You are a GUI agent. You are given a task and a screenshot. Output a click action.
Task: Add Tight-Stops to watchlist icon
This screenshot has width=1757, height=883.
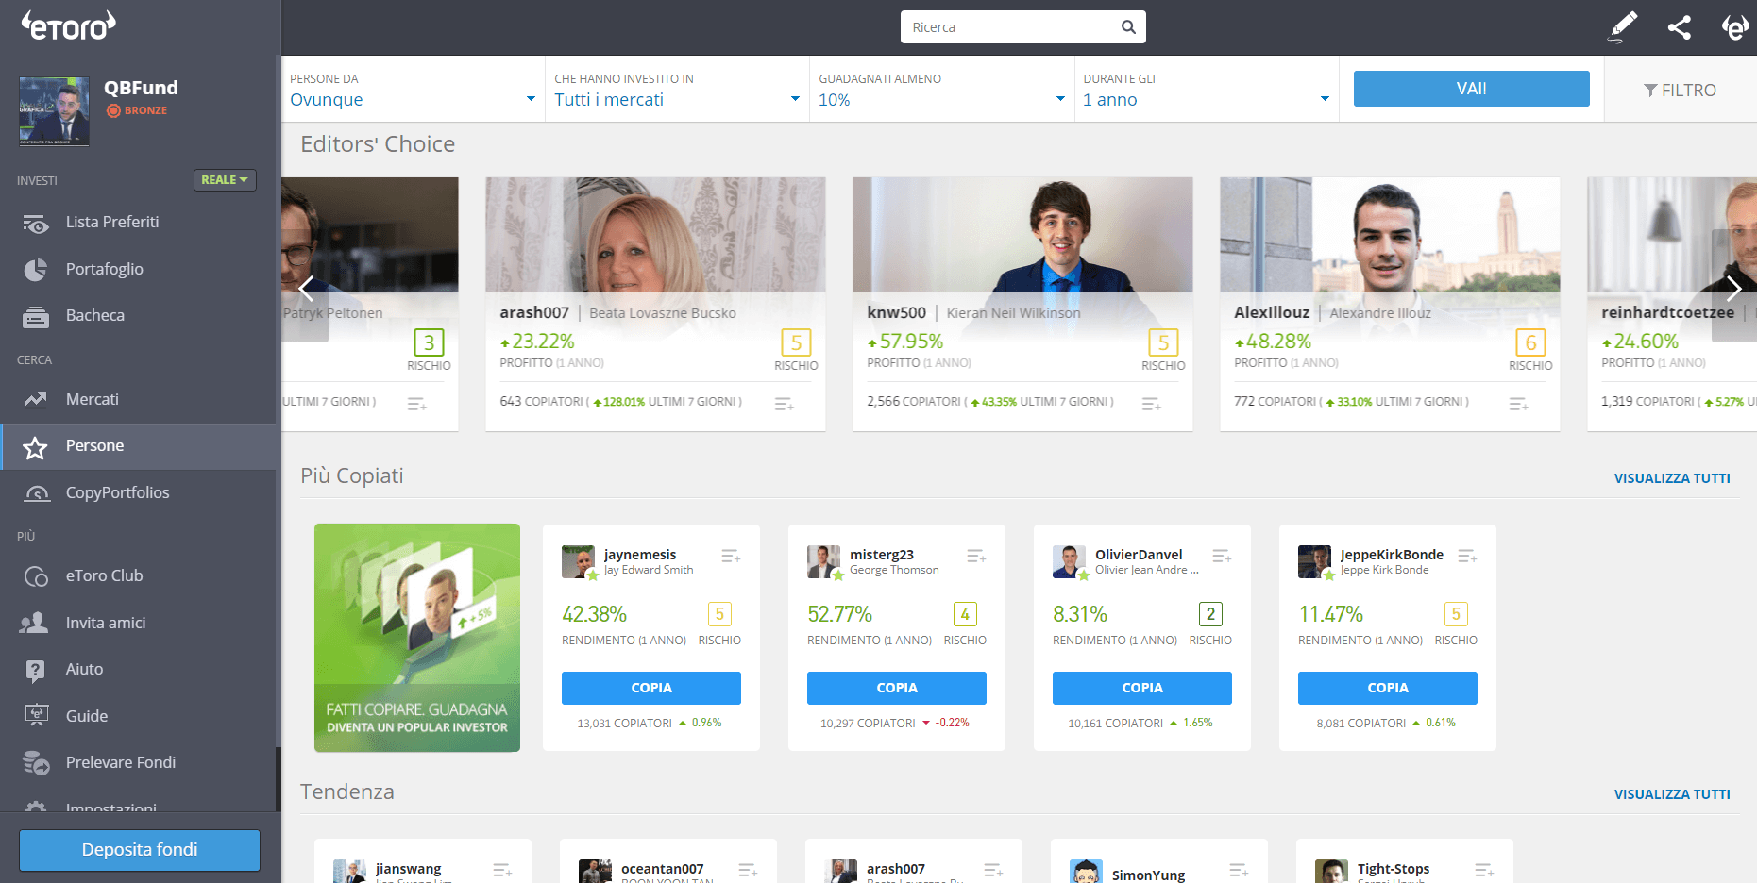[x=1484, y=870]
